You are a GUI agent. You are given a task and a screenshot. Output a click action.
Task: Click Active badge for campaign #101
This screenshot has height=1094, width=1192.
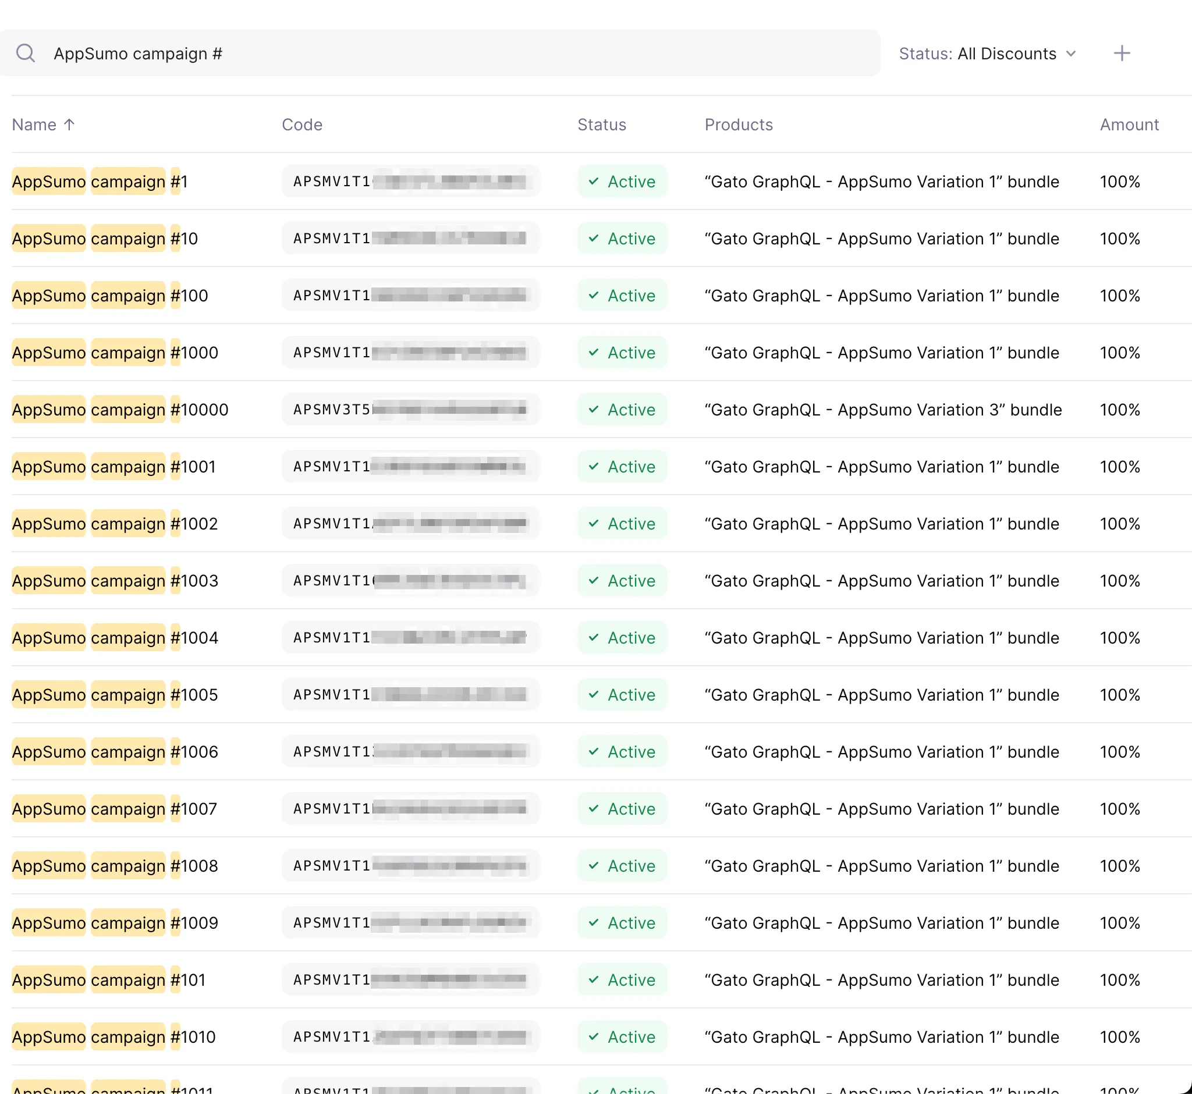(x=622, y=980)
